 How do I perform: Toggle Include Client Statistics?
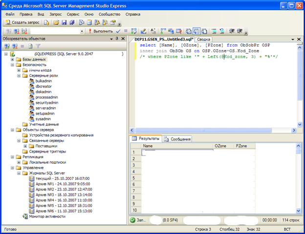pos(171,31)
